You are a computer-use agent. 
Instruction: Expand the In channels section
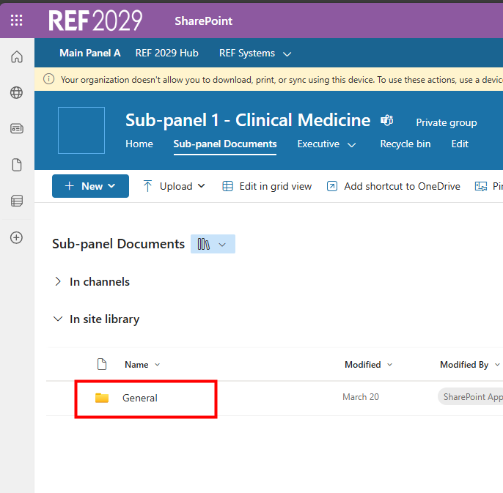point(59,281)
